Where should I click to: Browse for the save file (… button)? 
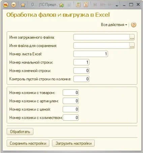(x=132, y=45)
